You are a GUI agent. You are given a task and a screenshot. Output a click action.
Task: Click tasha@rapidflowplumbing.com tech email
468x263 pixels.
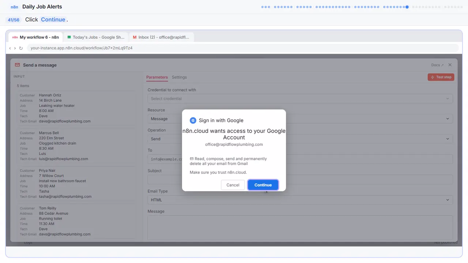point(65,197)
